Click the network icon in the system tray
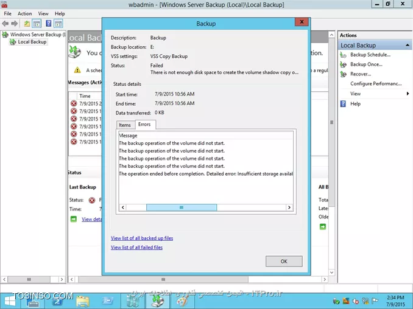The height and width of the screenshot is (309, 413). pyautogui.click(x=365, y=301)
